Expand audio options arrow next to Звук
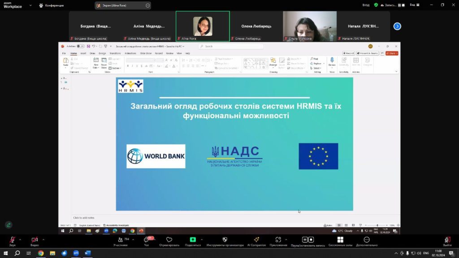 pyautogui.click(x=20, y=240)
